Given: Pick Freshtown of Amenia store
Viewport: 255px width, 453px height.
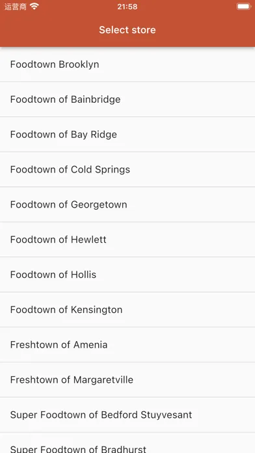Looking at the screenshot, I should 127,345.
